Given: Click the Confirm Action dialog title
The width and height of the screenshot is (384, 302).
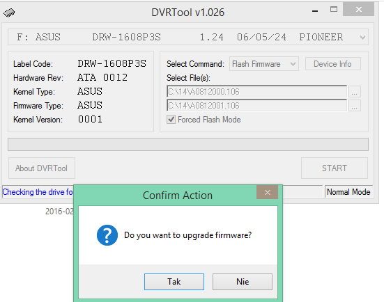Looking at the screenshot, I should click(178, 196).
